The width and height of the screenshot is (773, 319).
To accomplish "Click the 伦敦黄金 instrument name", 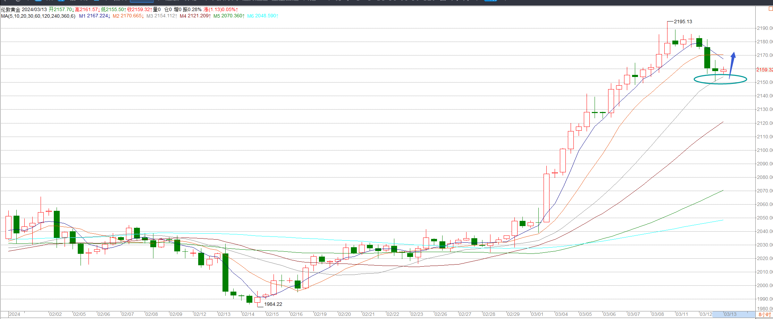I will [x=11, y=9].
